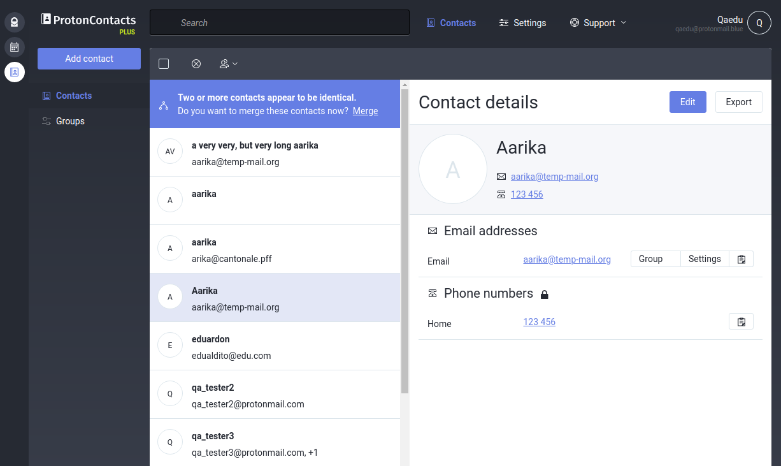The height and width of the screenshot is (466, 781).
Task: Expand the Group options for the email
Action: (x=650, y=258)
